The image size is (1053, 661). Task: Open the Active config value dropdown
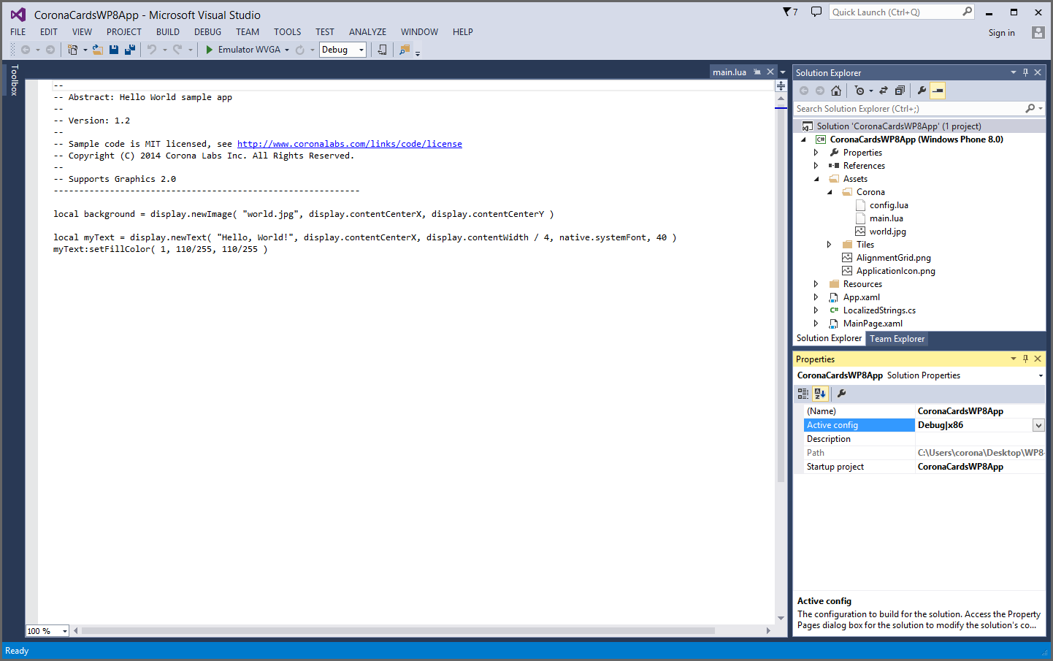pyautogui.click(x=1038, y=425)
